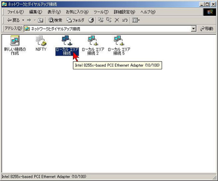Viewport: 218px width, 181px height.
Task: Click inside the アドレス address field
Action: pyautogui.click(x=108, y=29)
